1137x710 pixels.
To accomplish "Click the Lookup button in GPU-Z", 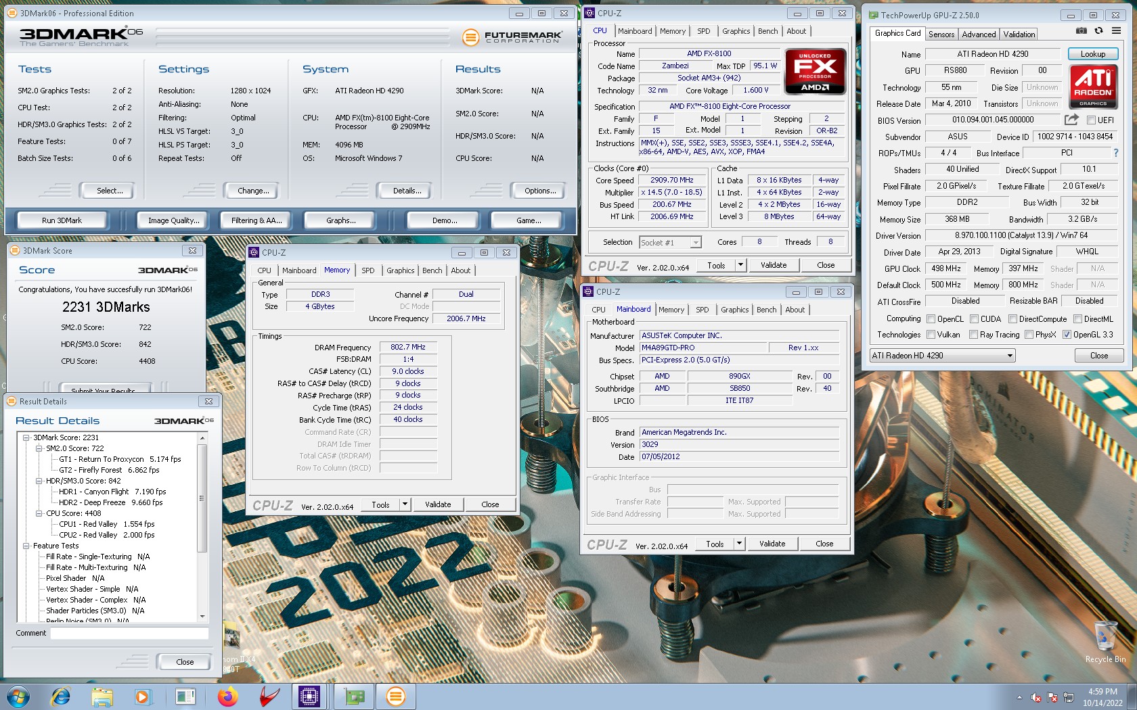I will tap(1092, 54).
